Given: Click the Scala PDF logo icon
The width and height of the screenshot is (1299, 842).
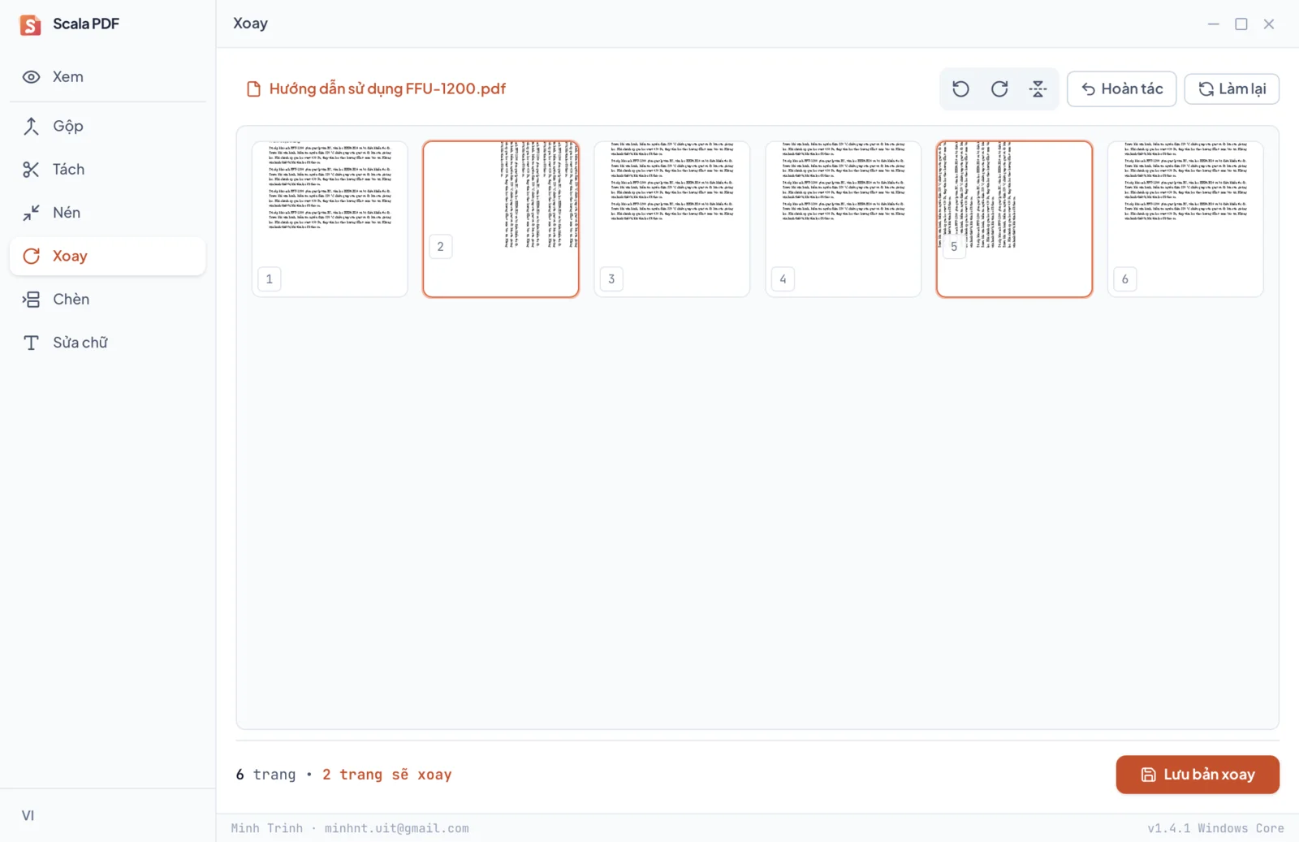Looking at the screenshot, I should tap(30, 24).
